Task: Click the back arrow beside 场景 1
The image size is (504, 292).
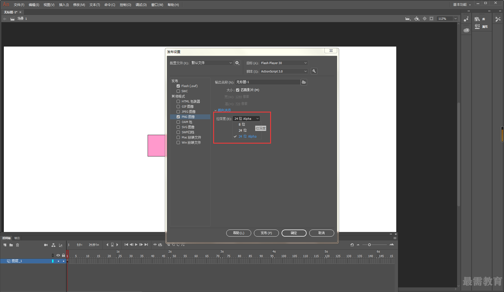Action: 5,19
